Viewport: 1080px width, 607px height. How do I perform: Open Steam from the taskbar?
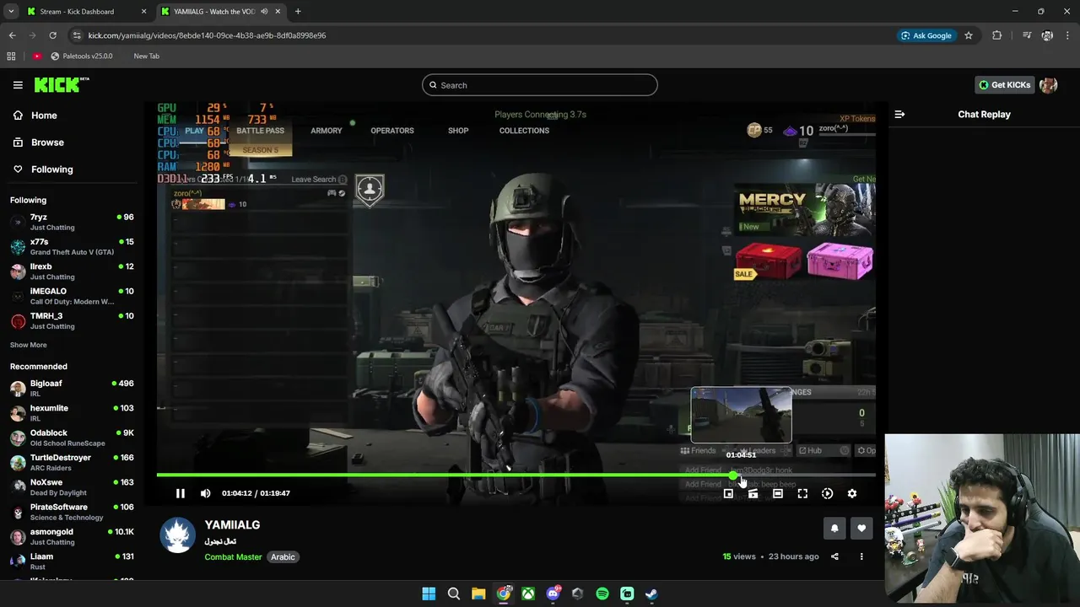(x=651, y=594)
